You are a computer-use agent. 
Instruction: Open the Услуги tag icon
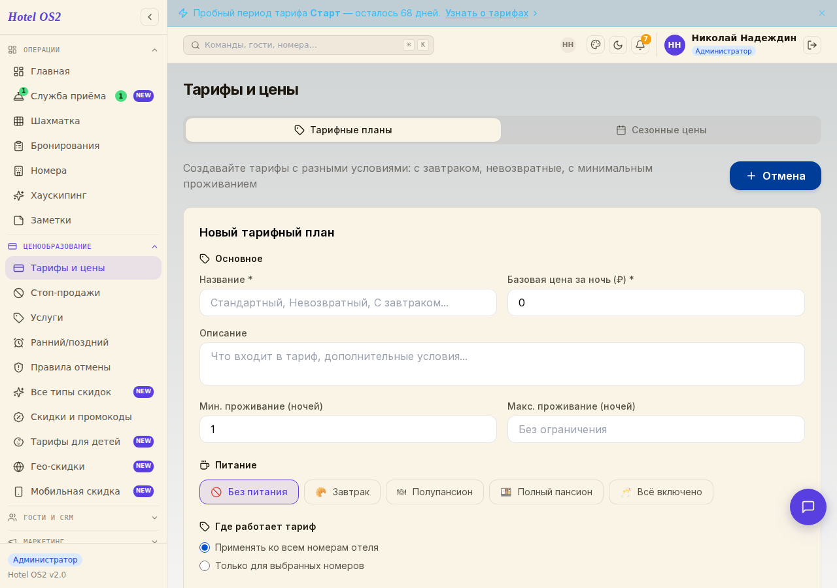coord(18,318)
